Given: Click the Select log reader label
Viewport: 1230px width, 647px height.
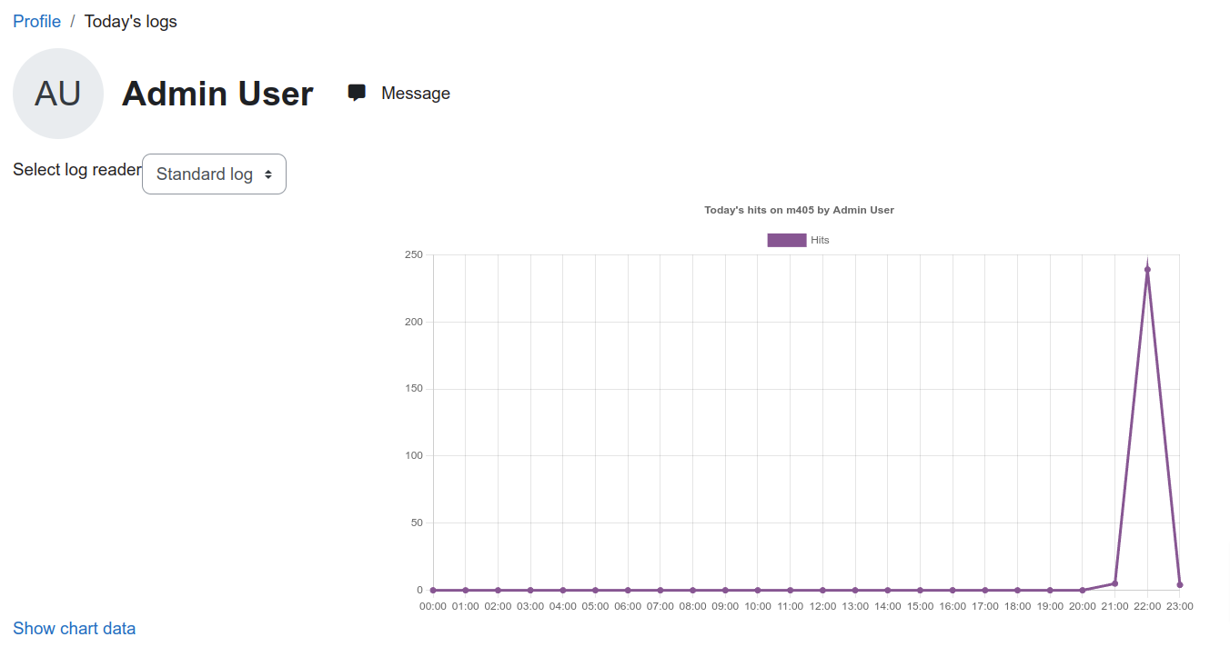Looking at the screenshot, I should pos(77,169).
